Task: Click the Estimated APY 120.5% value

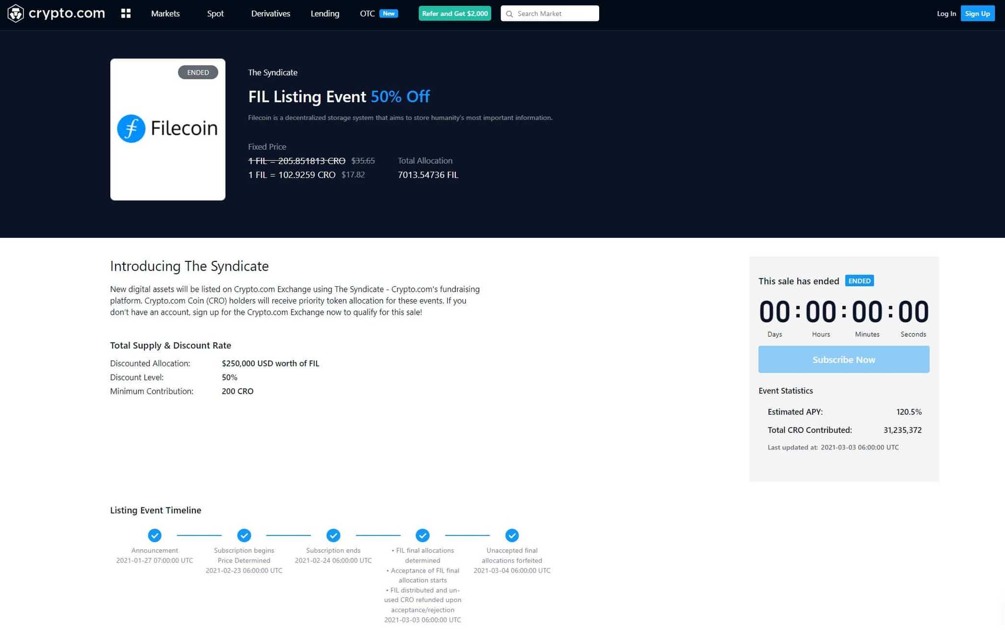Action: (x=909, y=412)
